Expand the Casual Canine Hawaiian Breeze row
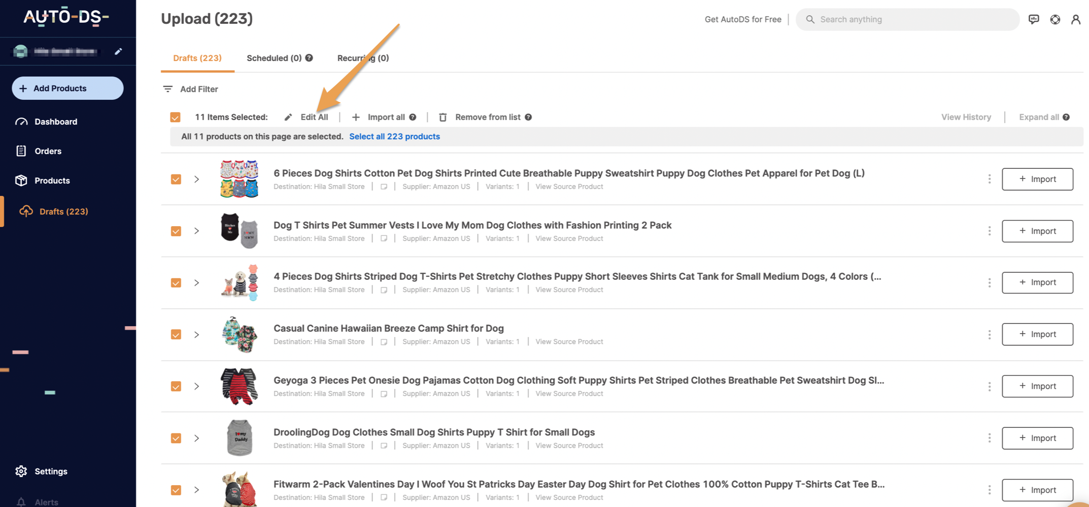The width and height of the screenshot is (1089, 507). (196, 334)
